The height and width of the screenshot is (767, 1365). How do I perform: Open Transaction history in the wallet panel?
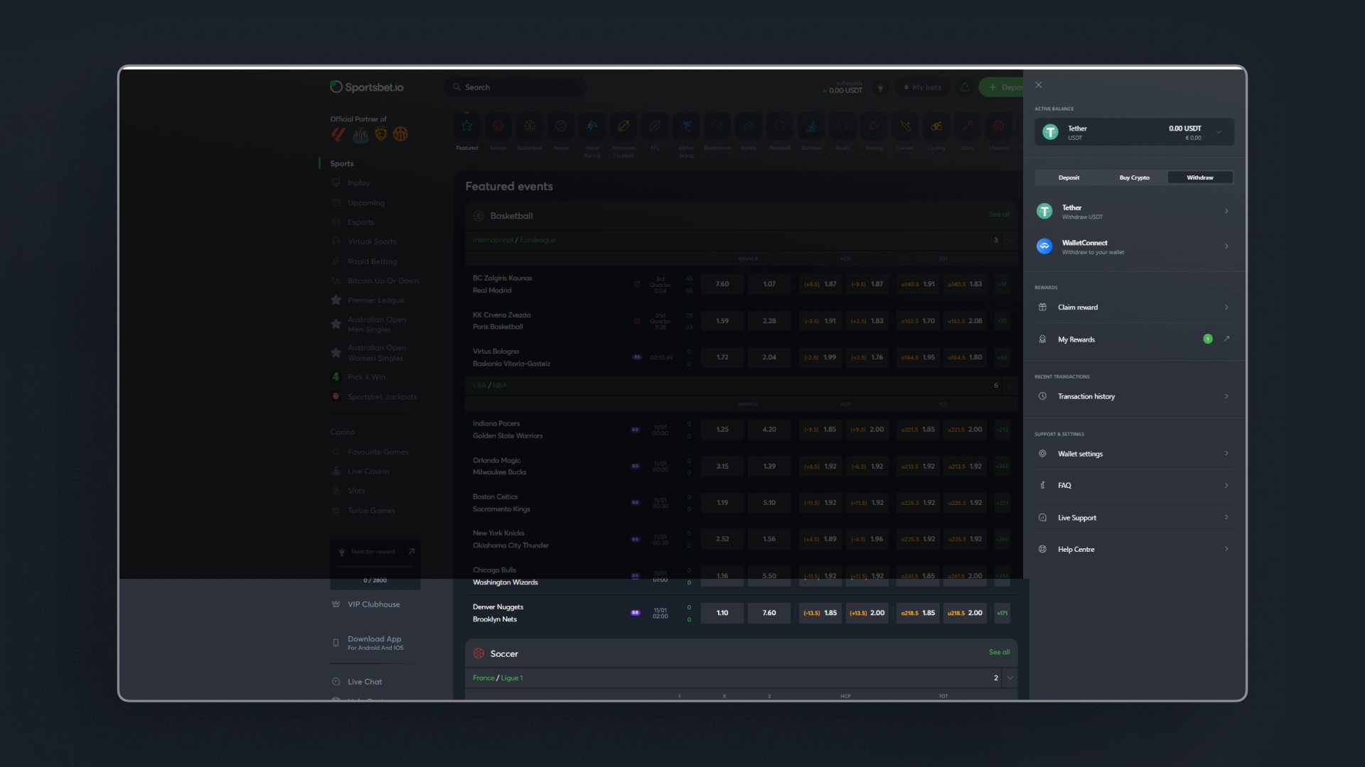[x=1133, y=396]
